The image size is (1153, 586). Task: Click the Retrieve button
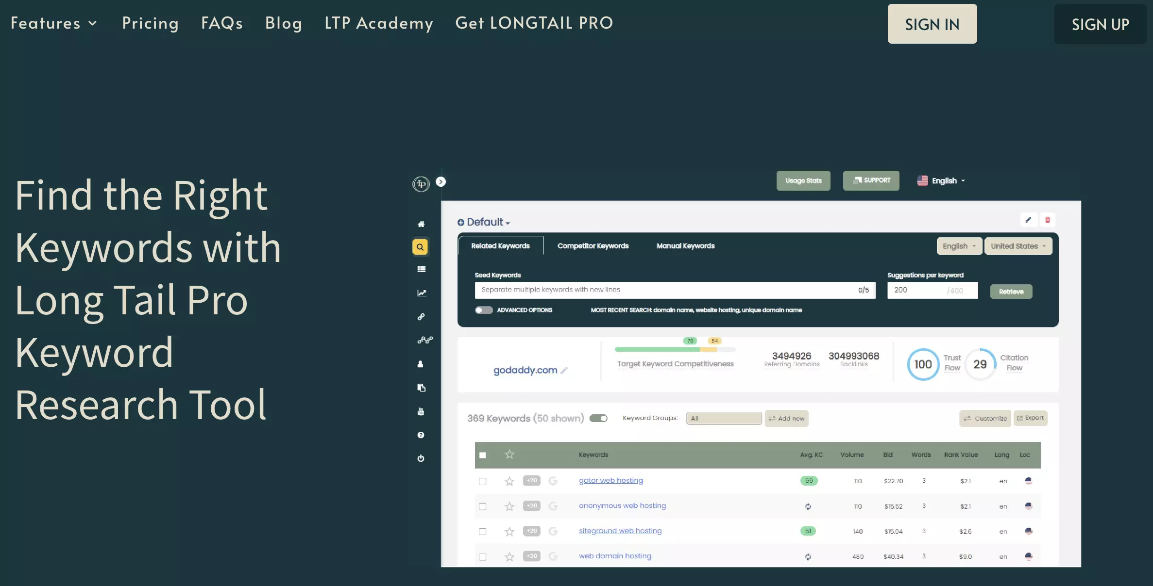coord(1011,291)
